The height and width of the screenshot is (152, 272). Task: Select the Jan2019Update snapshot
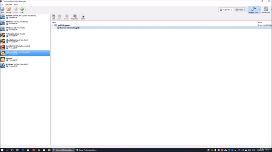click(x=63, y=25)
